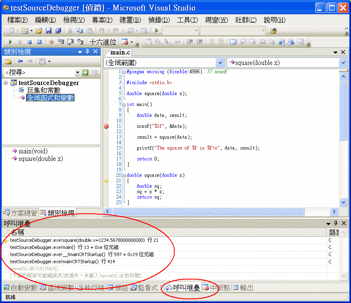Collapse the #pragma region at line 1
This screenshot has height=303, width=351.
click(124, 73)
